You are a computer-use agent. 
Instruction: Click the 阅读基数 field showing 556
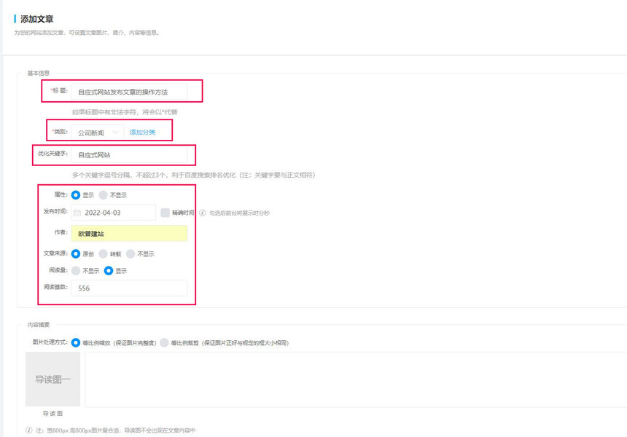click(129, 288)
